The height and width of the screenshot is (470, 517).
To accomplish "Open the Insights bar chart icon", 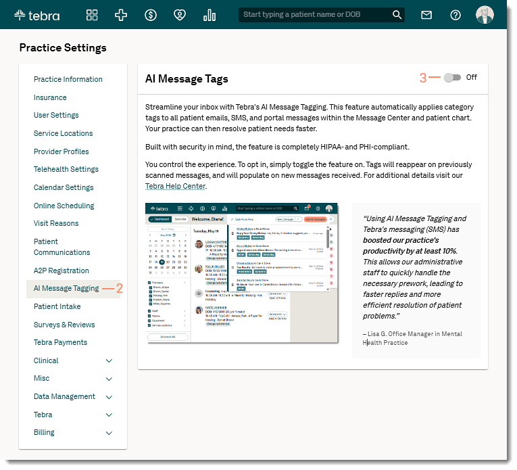I will [210, 15].
